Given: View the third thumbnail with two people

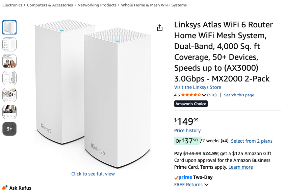Looking at the screenshot, I should pyautogui.click(x=9, y=61).
